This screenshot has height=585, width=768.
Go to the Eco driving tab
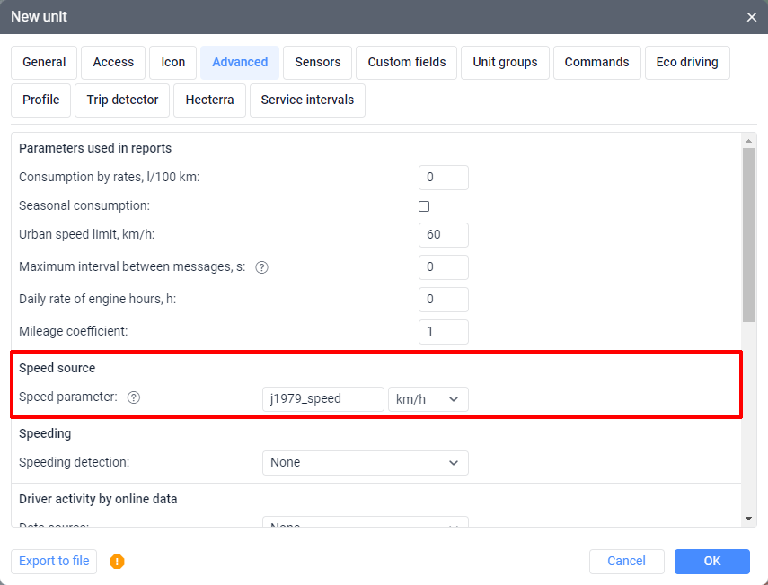[x=687, y=63]
